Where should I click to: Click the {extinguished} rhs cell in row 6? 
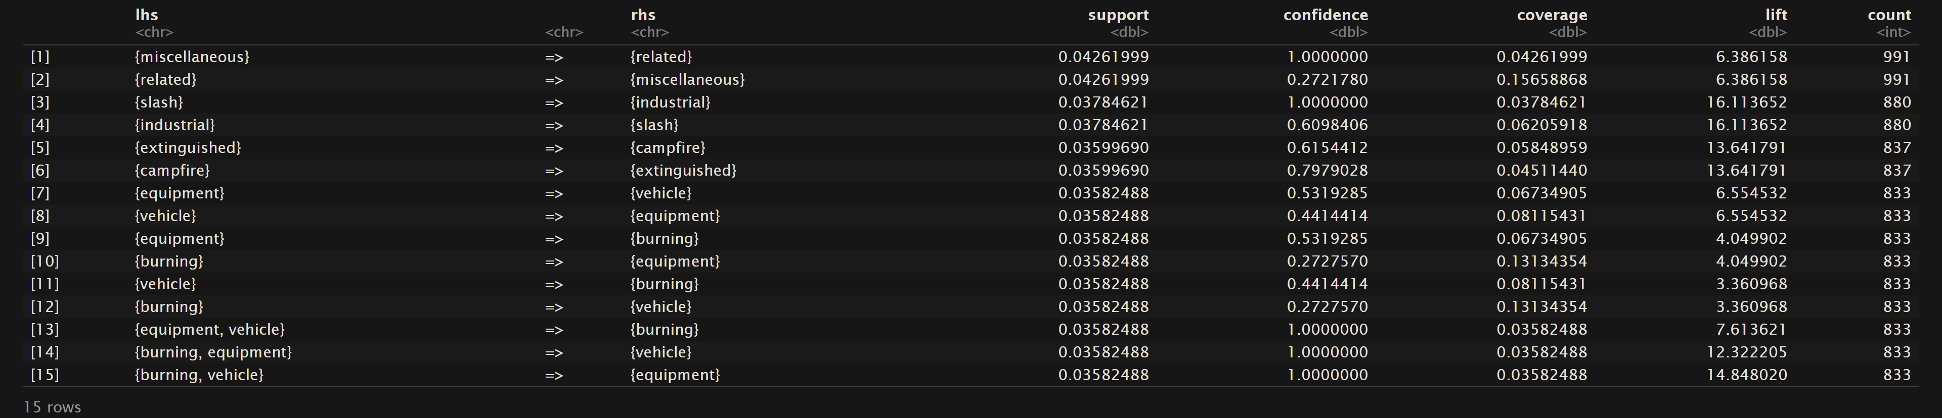(683, 170)
